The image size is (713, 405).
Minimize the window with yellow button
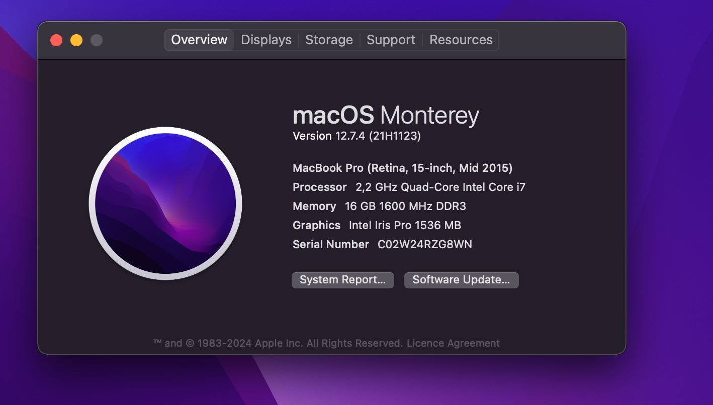pyautogui.click(x=76, y=40)
